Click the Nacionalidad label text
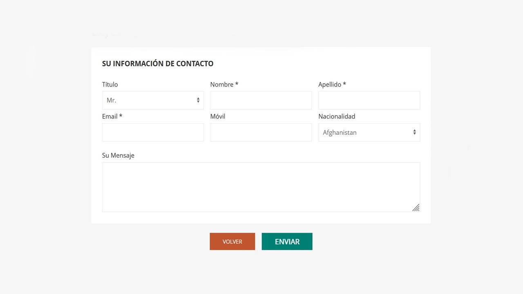This screenshot has height=294, width=523. (x=337, y=116)
